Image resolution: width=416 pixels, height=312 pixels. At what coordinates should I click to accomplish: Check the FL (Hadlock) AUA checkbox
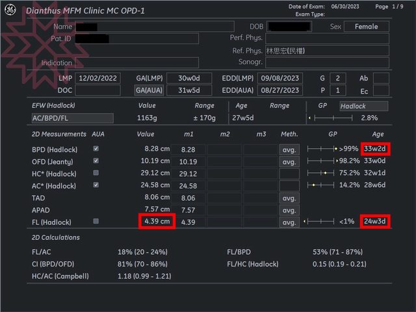(96, 222)
